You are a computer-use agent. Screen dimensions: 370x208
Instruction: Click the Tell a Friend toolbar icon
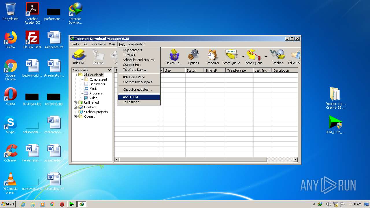point(294,57)
